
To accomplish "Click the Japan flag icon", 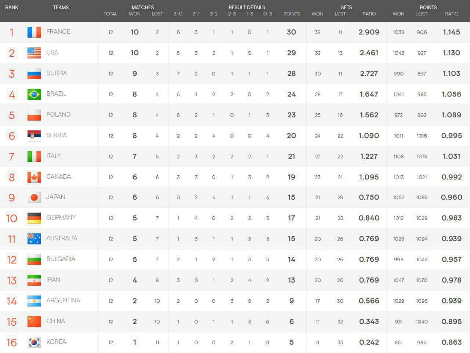I will point(34,197).
